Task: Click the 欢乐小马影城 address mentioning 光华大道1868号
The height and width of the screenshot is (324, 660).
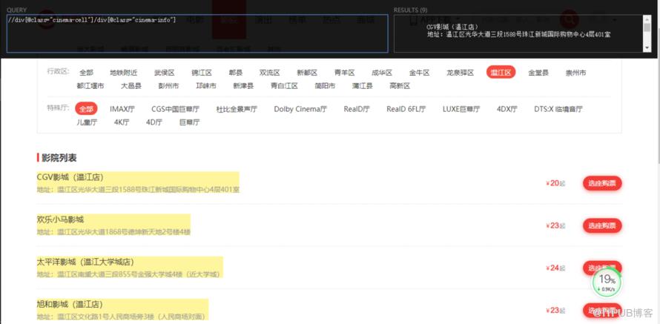Action: tap(113, 232)
